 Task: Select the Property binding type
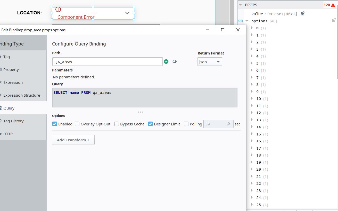point(23,70)
